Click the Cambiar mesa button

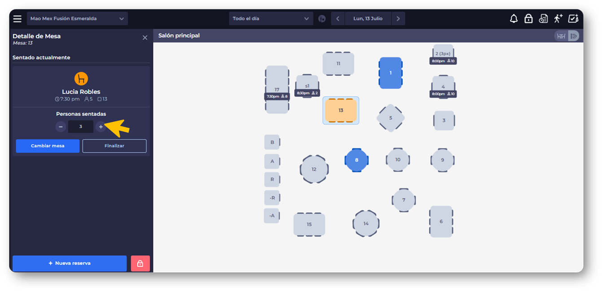(48, 146)
